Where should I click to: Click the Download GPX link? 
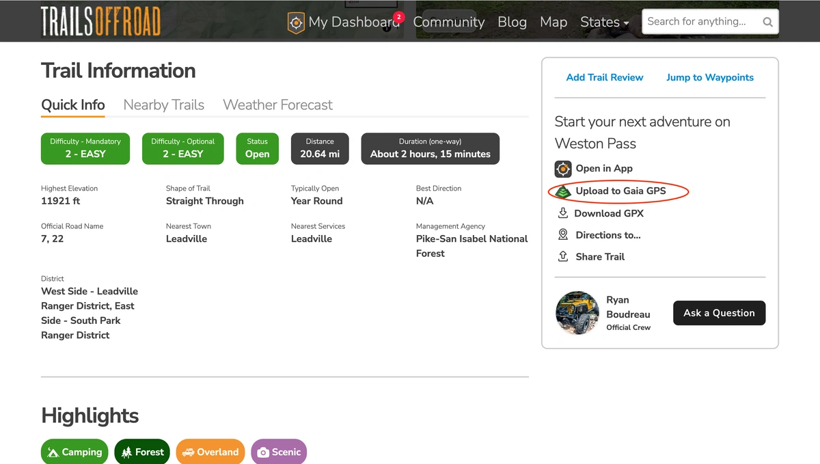coord(609,213)
